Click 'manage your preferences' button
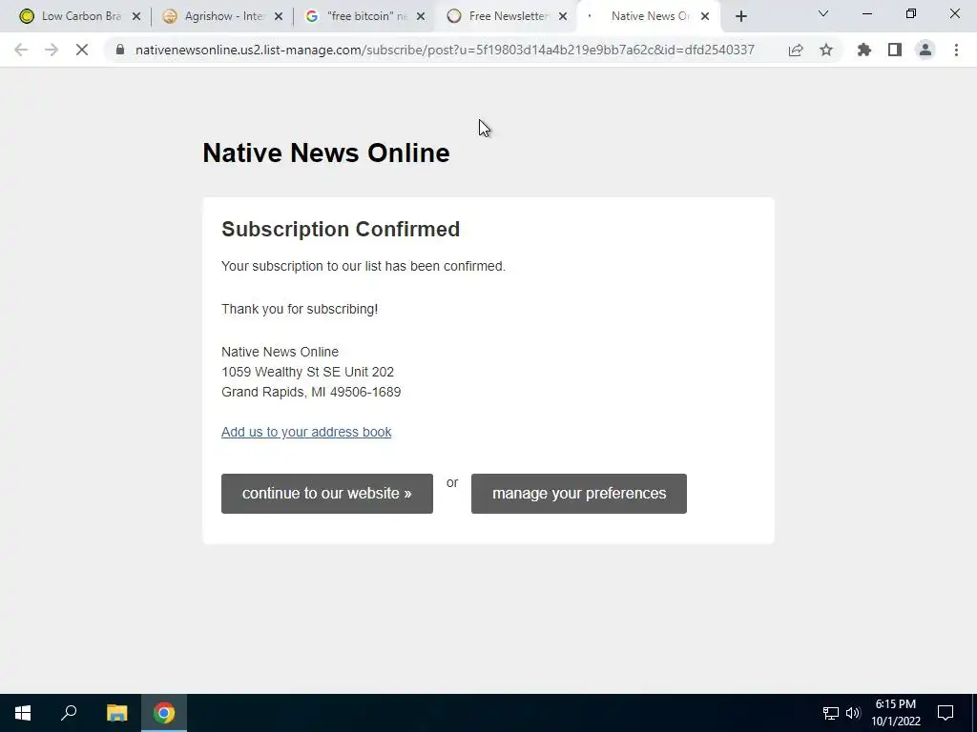This screenshot has width=977, height=732. coord(579,494)
